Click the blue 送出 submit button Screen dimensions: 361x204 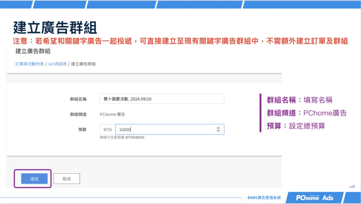(x=34, y=179)
